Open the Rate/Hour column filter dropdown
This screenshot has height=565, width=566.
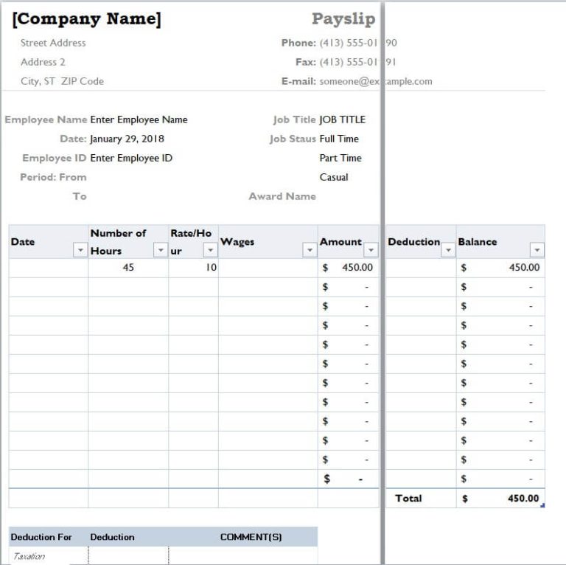tap(211, 249)
